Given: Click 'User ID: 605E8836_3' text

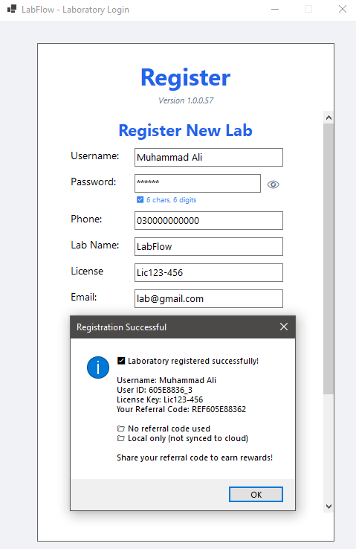Looking at the screenshot, I should tap(155, 390).
